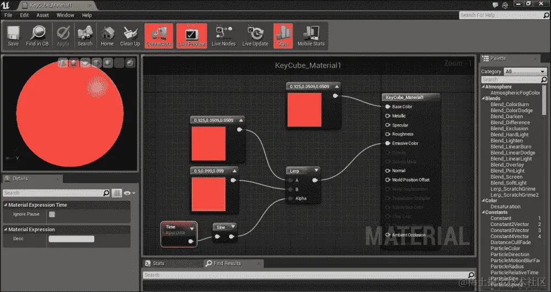Image resolution: width=551 pixels, height=292 pixels.
Task: Expand the Sine node dropdown arrow
Action: click(232, 227)
